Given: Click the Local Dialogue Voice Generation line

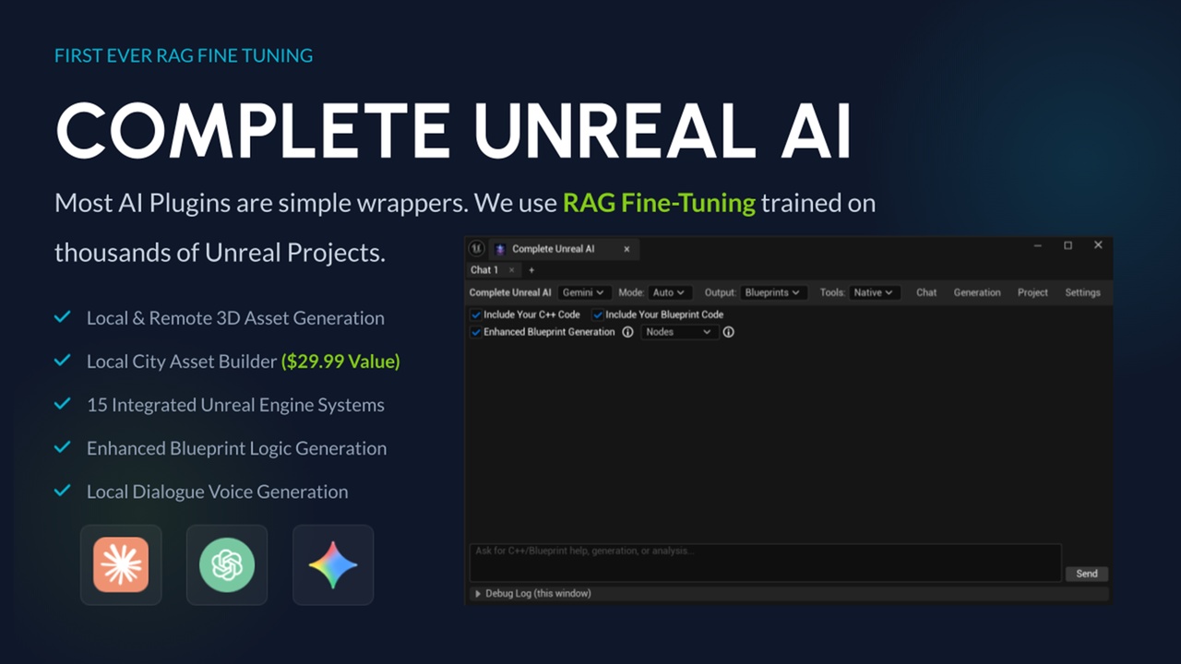Looking at the screenshot, I should 218,492.
